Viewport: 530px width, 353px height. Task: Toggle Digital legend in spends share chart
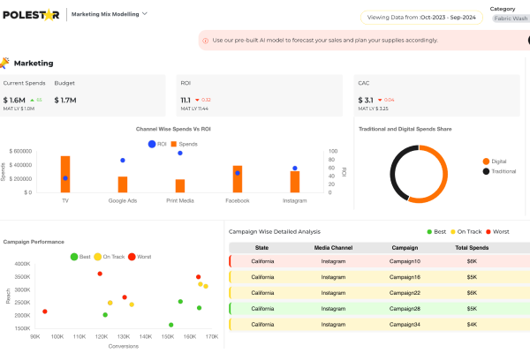486,161
